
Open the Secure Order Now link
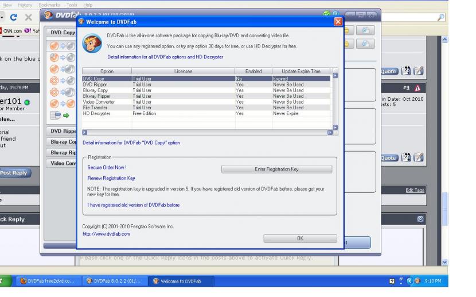pyautogui.click(x=107, y=168)
